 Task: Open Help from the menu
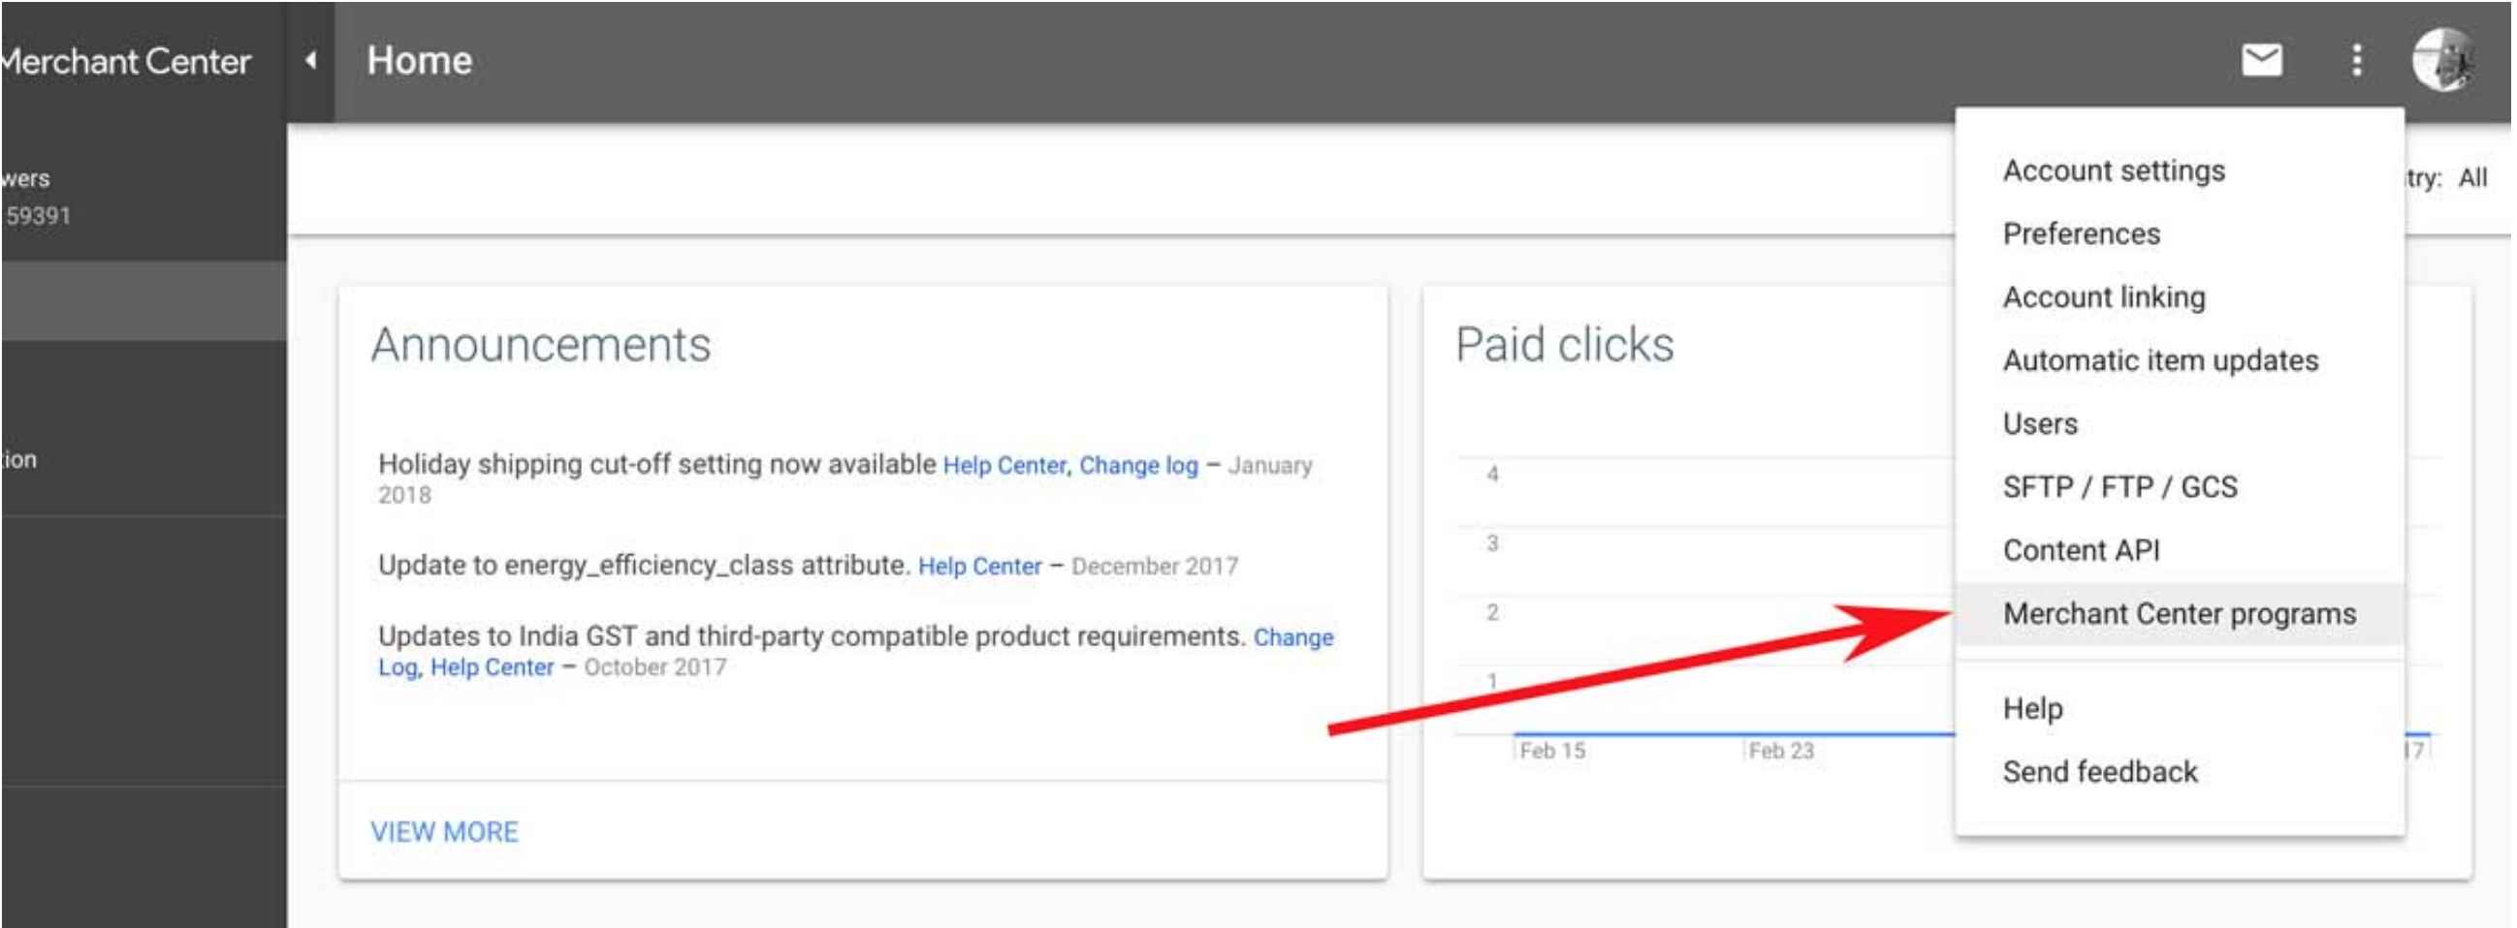point(2179,708)
